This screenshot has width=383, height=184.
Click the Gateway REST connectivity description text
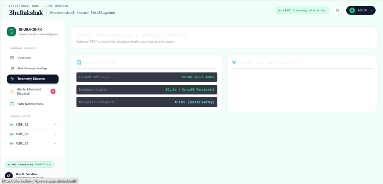(x=125, y=42)
